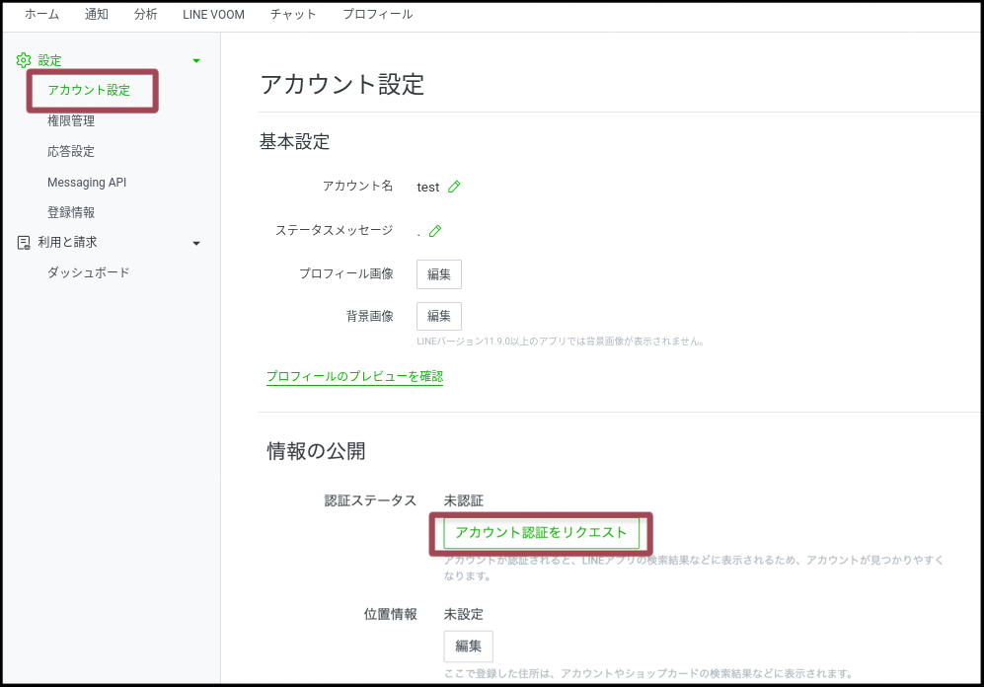984x687 pixels.
Task: Collapse the 設定 section in the sidebar
Action: (x=195, y=60)
